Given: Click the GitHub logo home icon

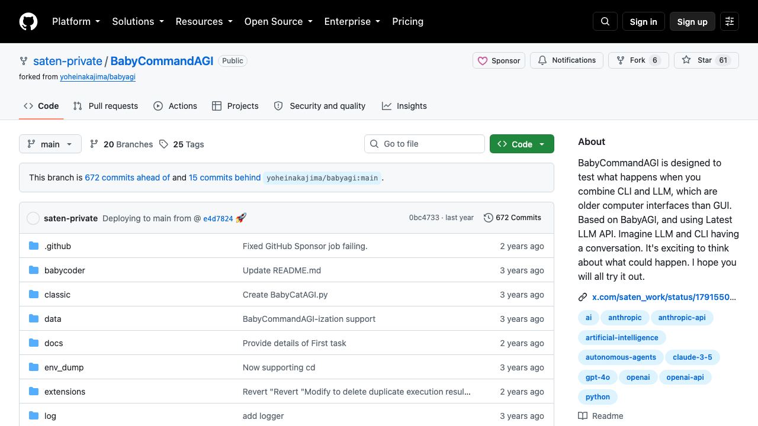Looking at the screenshot, I should coord(28,21).
